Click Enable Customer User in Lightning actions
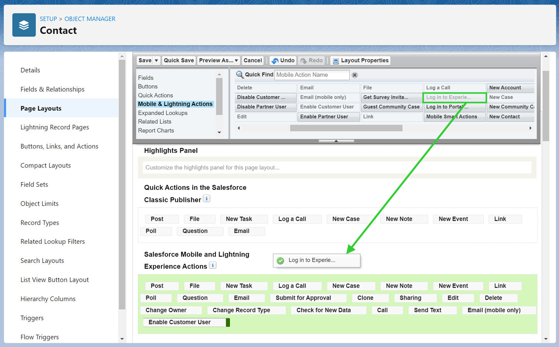559x347 pixels. point(185,322)
